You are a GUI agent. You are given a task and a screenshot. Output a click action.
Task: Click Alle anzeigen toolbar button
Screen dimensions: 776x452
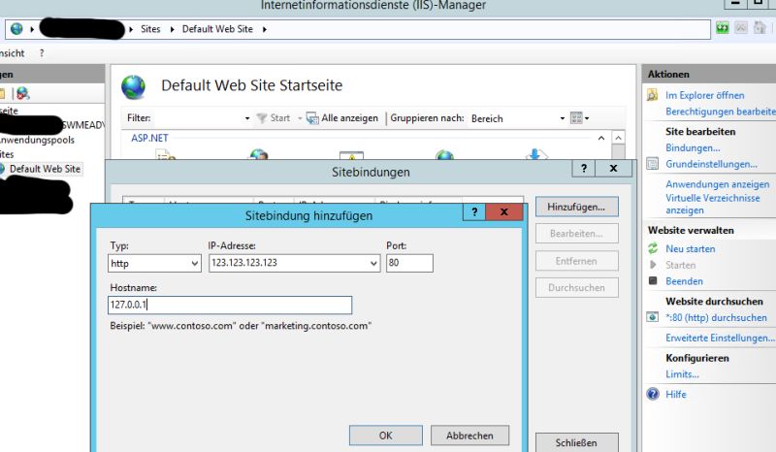(x=342, y=118)
